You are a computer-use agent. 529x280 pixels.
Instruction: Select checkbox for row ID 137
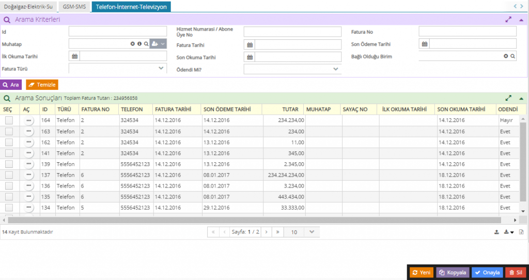coord(9,175)
